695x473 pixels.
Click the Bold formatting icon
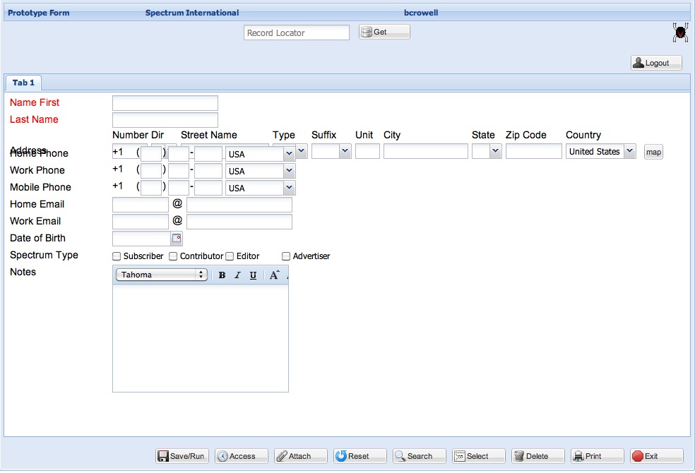(x=222, y=275)
